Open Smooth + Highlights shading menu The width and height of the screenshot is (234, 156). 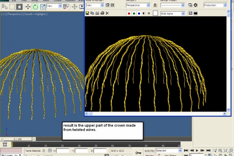[x=35, y=14]
